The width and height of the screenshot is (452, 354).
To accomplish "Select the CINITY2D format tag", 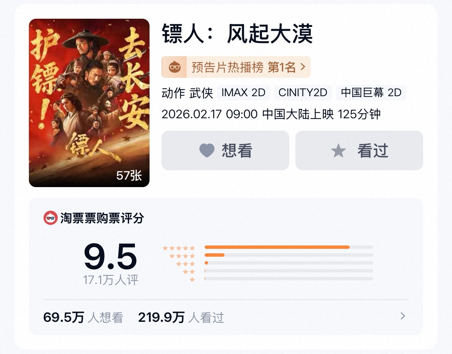I will tap(303, 92).
